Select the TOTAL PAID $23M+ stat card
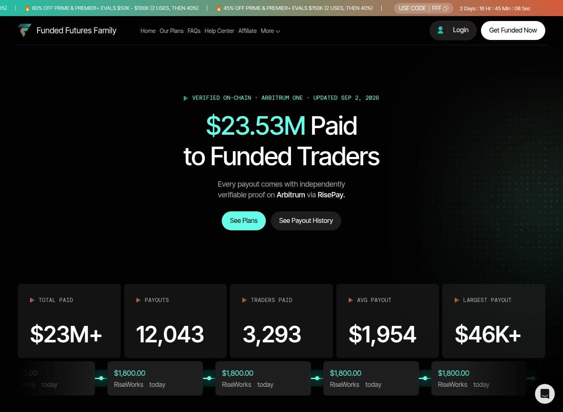Viewport: 563px width, 412px height. click(x=69, y=321)
